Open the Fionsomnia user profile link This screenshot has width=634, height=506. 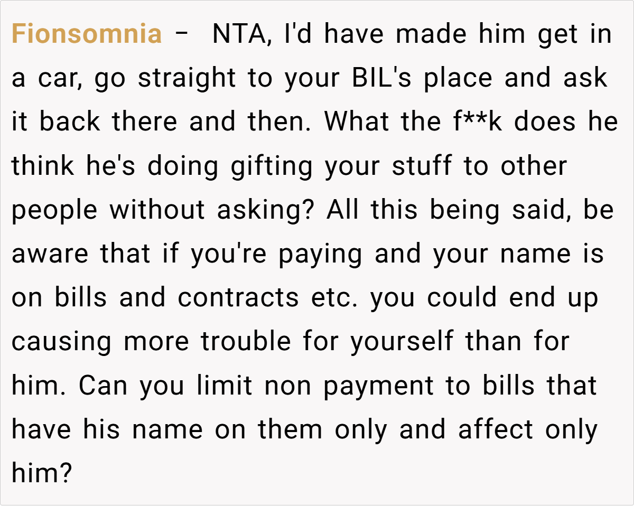[87, 34]
